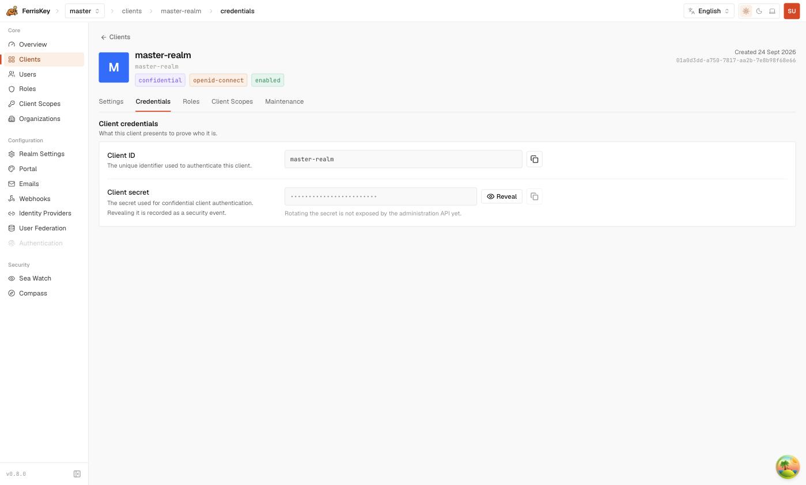Open Users in the sidebar
The height and width of the screenshot is (485, 806).
tap(44, 74)
